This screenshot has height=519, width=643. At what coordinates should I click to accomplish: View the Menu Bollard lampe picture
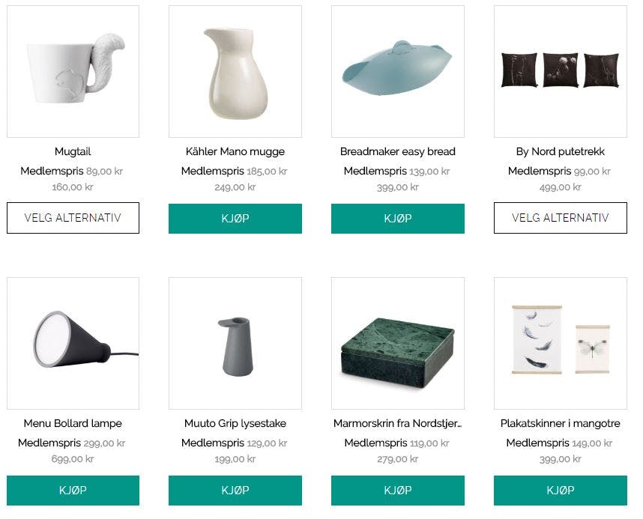[73, 344]
